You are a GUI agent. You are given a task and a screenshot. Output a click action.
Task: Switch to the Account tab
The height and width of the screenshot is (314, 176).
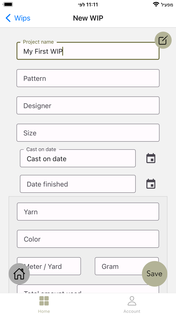point(132,304)
